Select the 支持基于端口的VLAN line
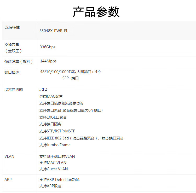The width and height of the screenshot is (196, 193). [57, 156]
